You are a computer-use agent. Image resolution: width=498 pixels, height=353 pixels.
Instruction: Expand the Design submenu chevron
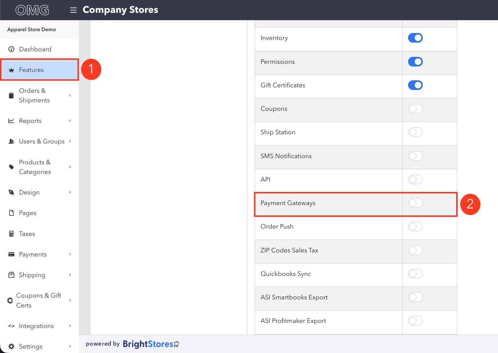click(70, 192)
